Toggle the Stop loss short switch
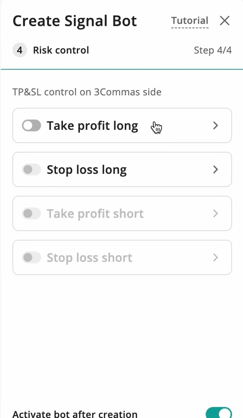 (31, 257)
